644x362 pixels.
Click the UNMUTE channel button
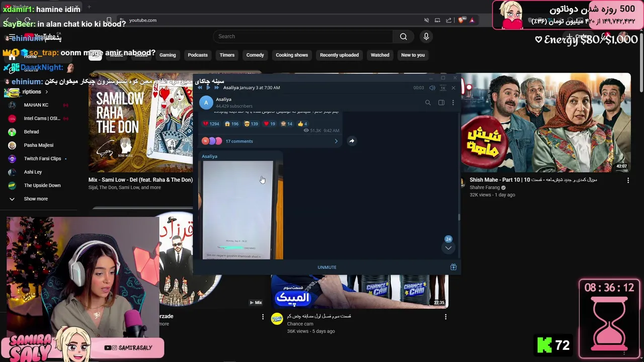pos(327,267)
